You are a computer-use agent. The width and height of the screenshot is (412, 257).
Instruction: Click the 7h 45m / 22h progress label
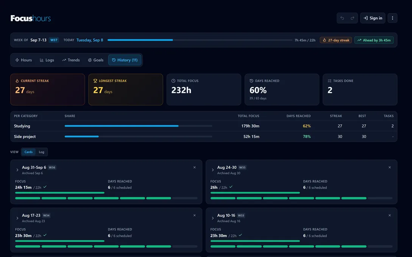click(305, 40)
